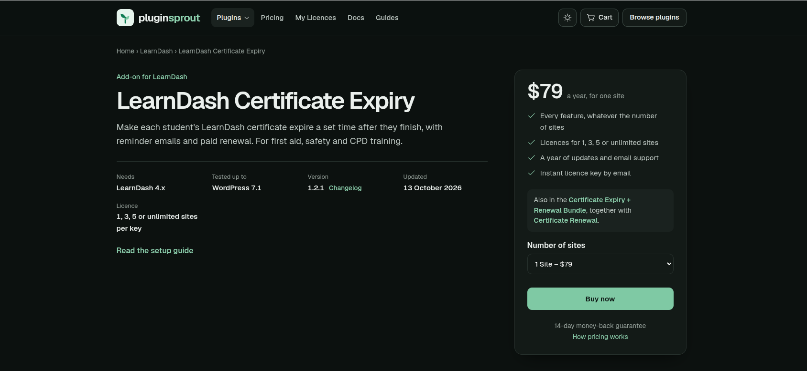Click 'Licences for 1, 3, 5 or unlimited sites' feature
807x371 pixels.
coord(599,143)
